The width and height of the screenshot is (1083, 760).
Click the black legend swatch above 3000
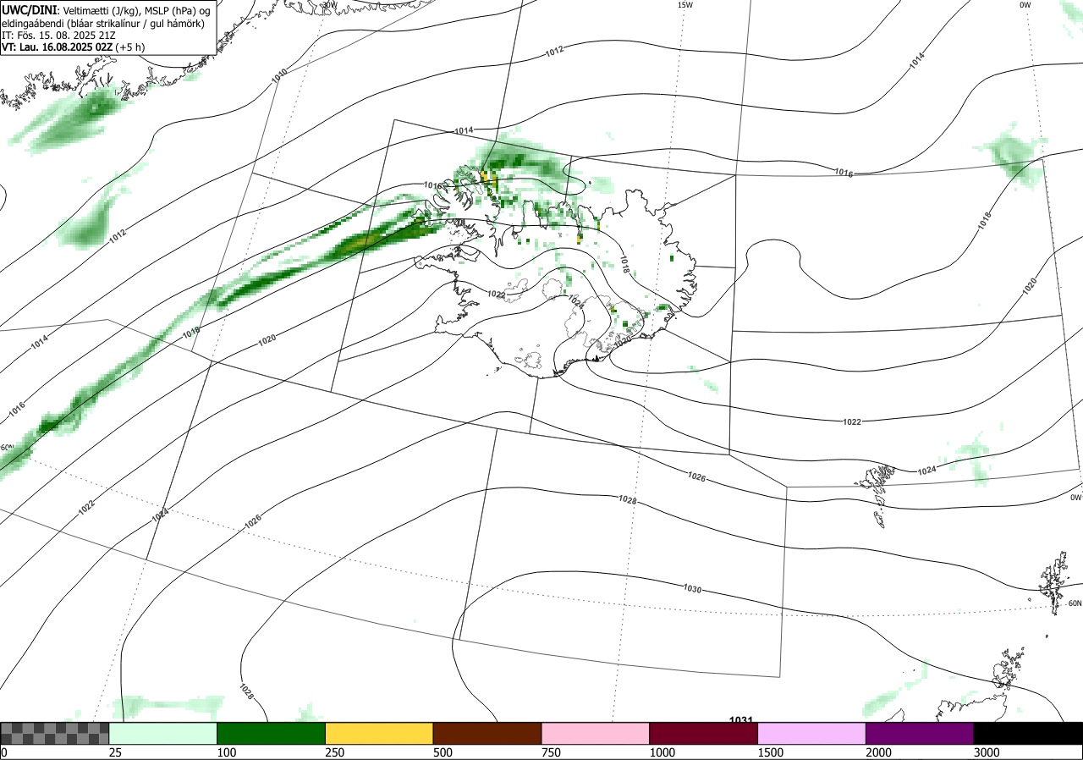pos(1028,733)
